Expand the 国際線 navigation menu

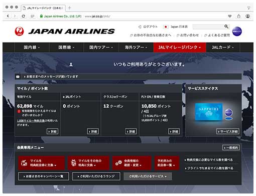(66, 47)
